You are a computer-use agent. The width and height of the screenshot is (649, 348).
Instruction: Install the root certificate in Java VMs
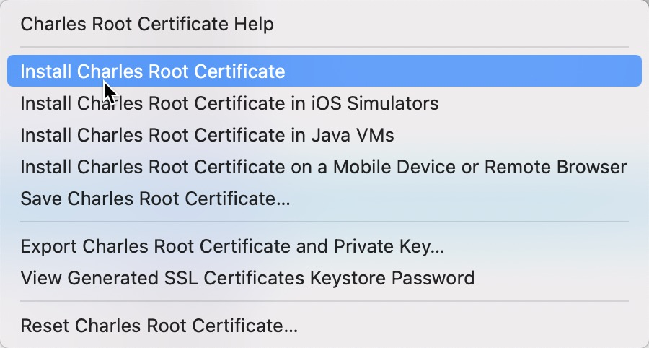[x=207, y=135]
